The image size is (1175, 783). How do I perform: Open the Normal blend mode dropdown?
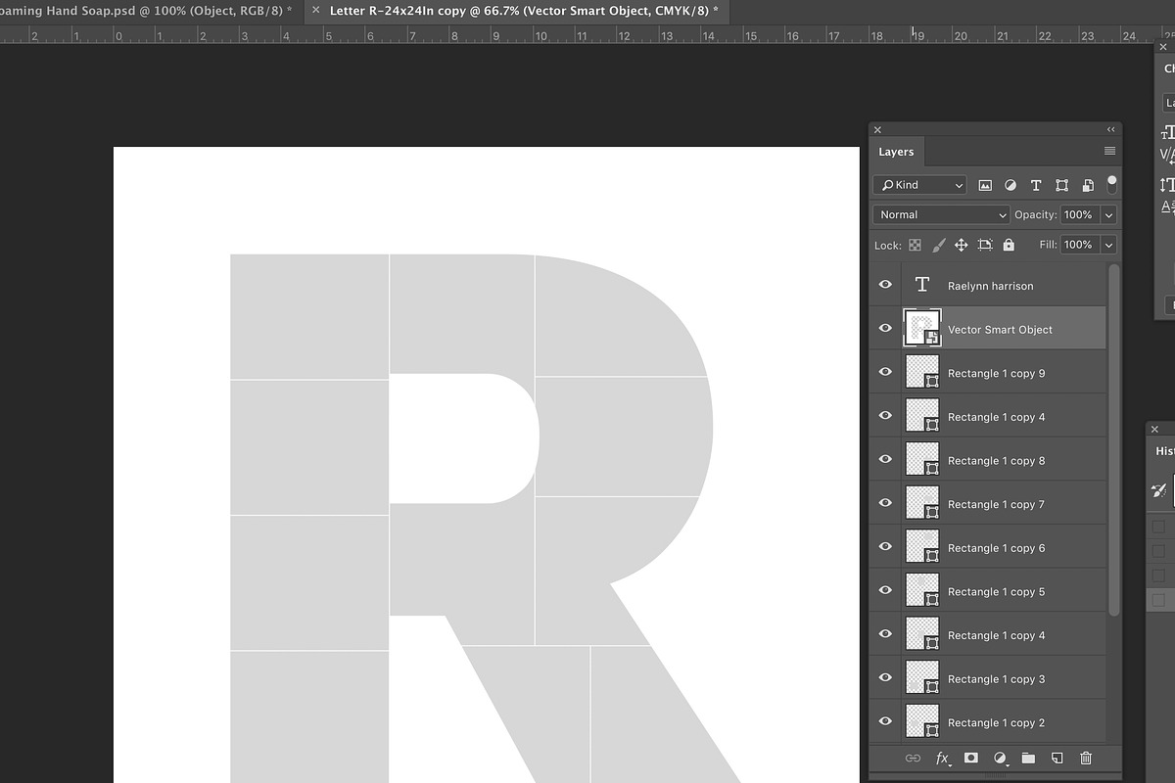pos(941,214)
